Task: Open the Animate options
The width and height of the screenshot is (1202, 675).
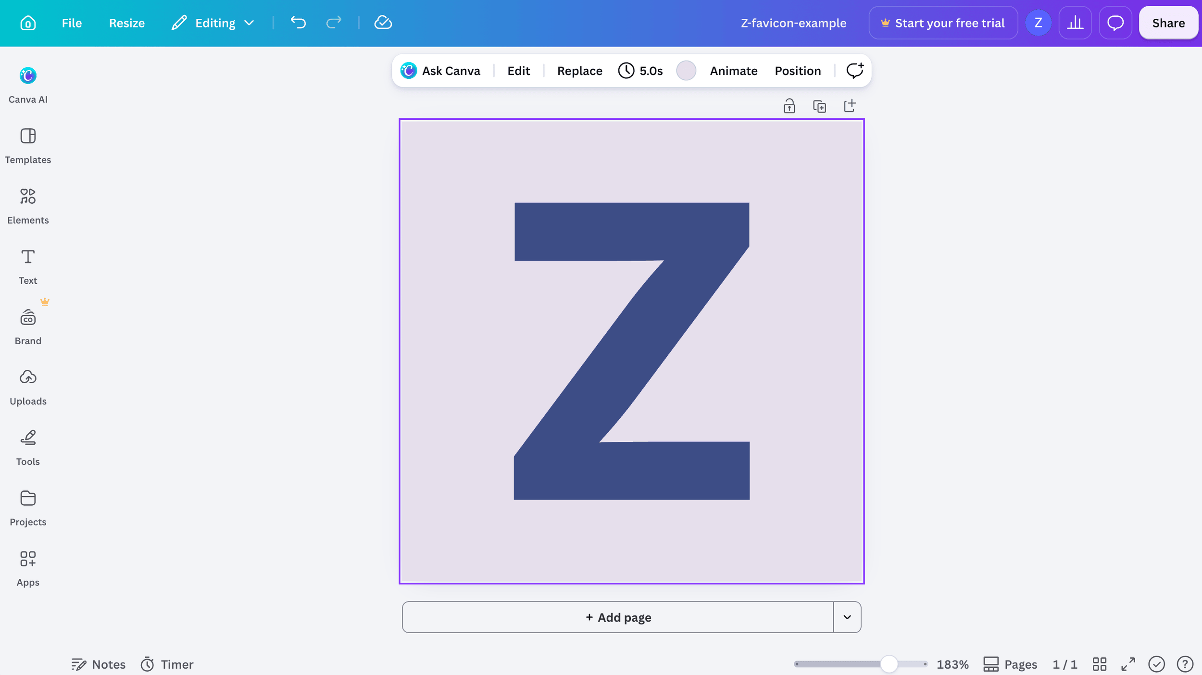Action: [733, 71]
